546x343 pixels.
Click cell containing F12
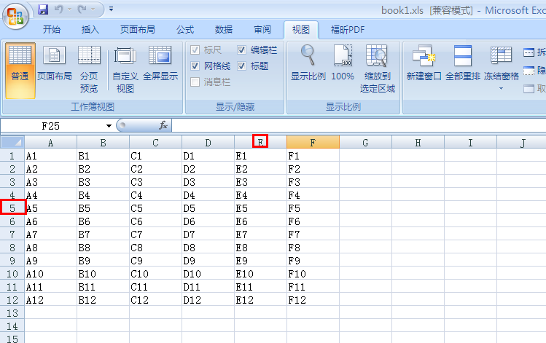tap(313, 300)
